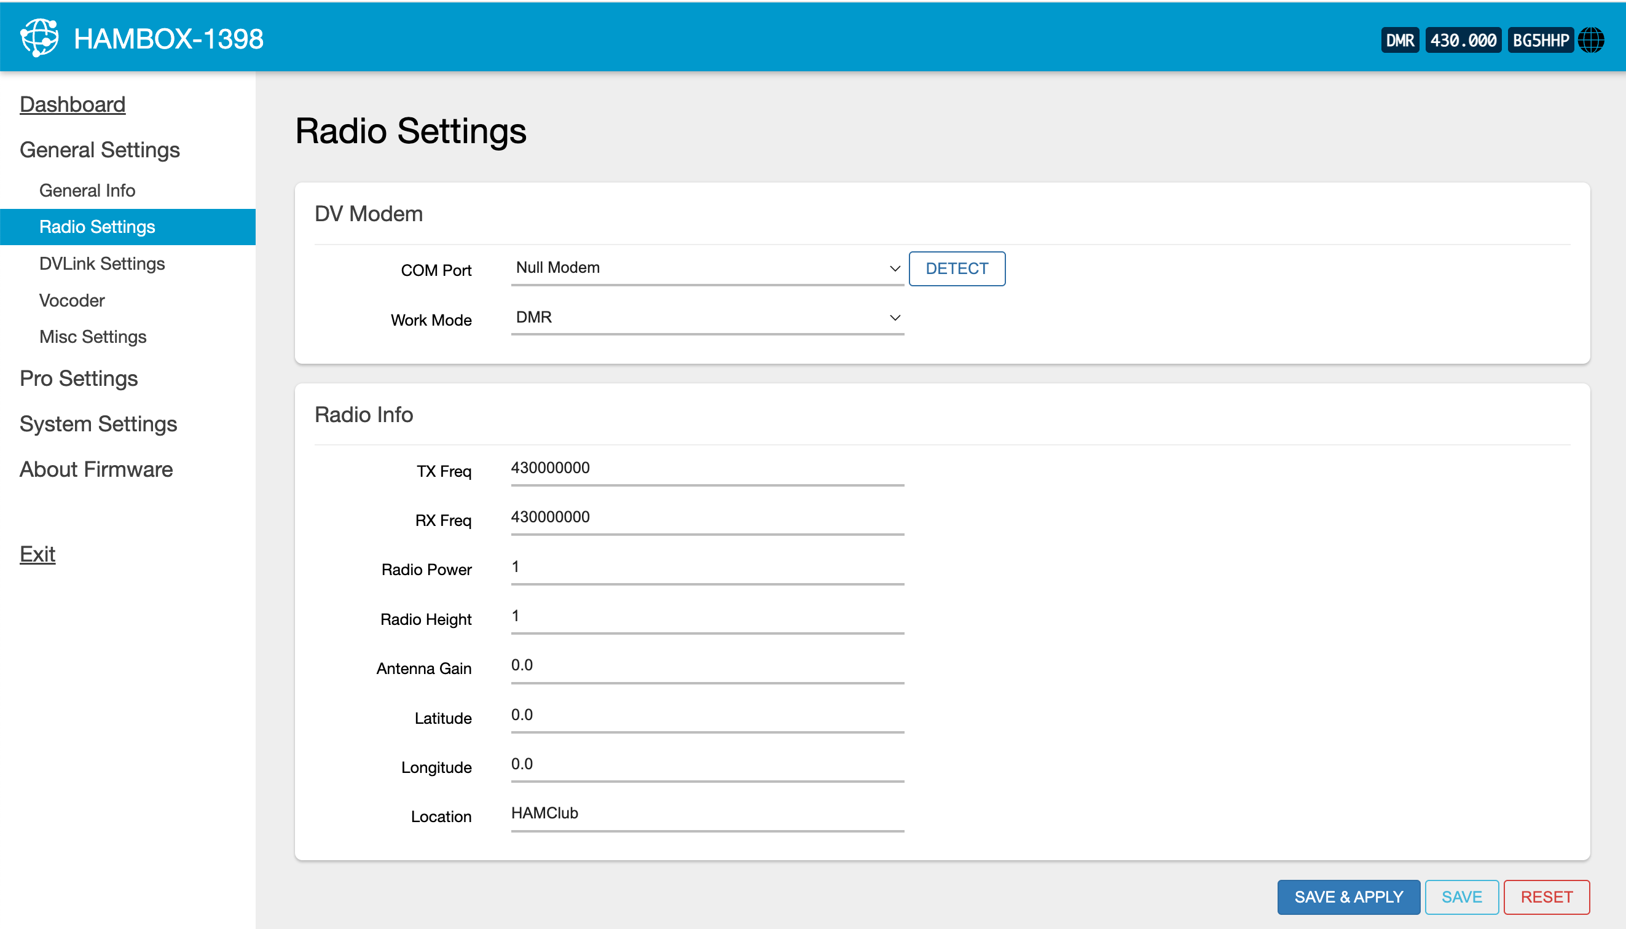Click the RX Freq label
This screenshot has width=1626, height=929.
point(443,520)
